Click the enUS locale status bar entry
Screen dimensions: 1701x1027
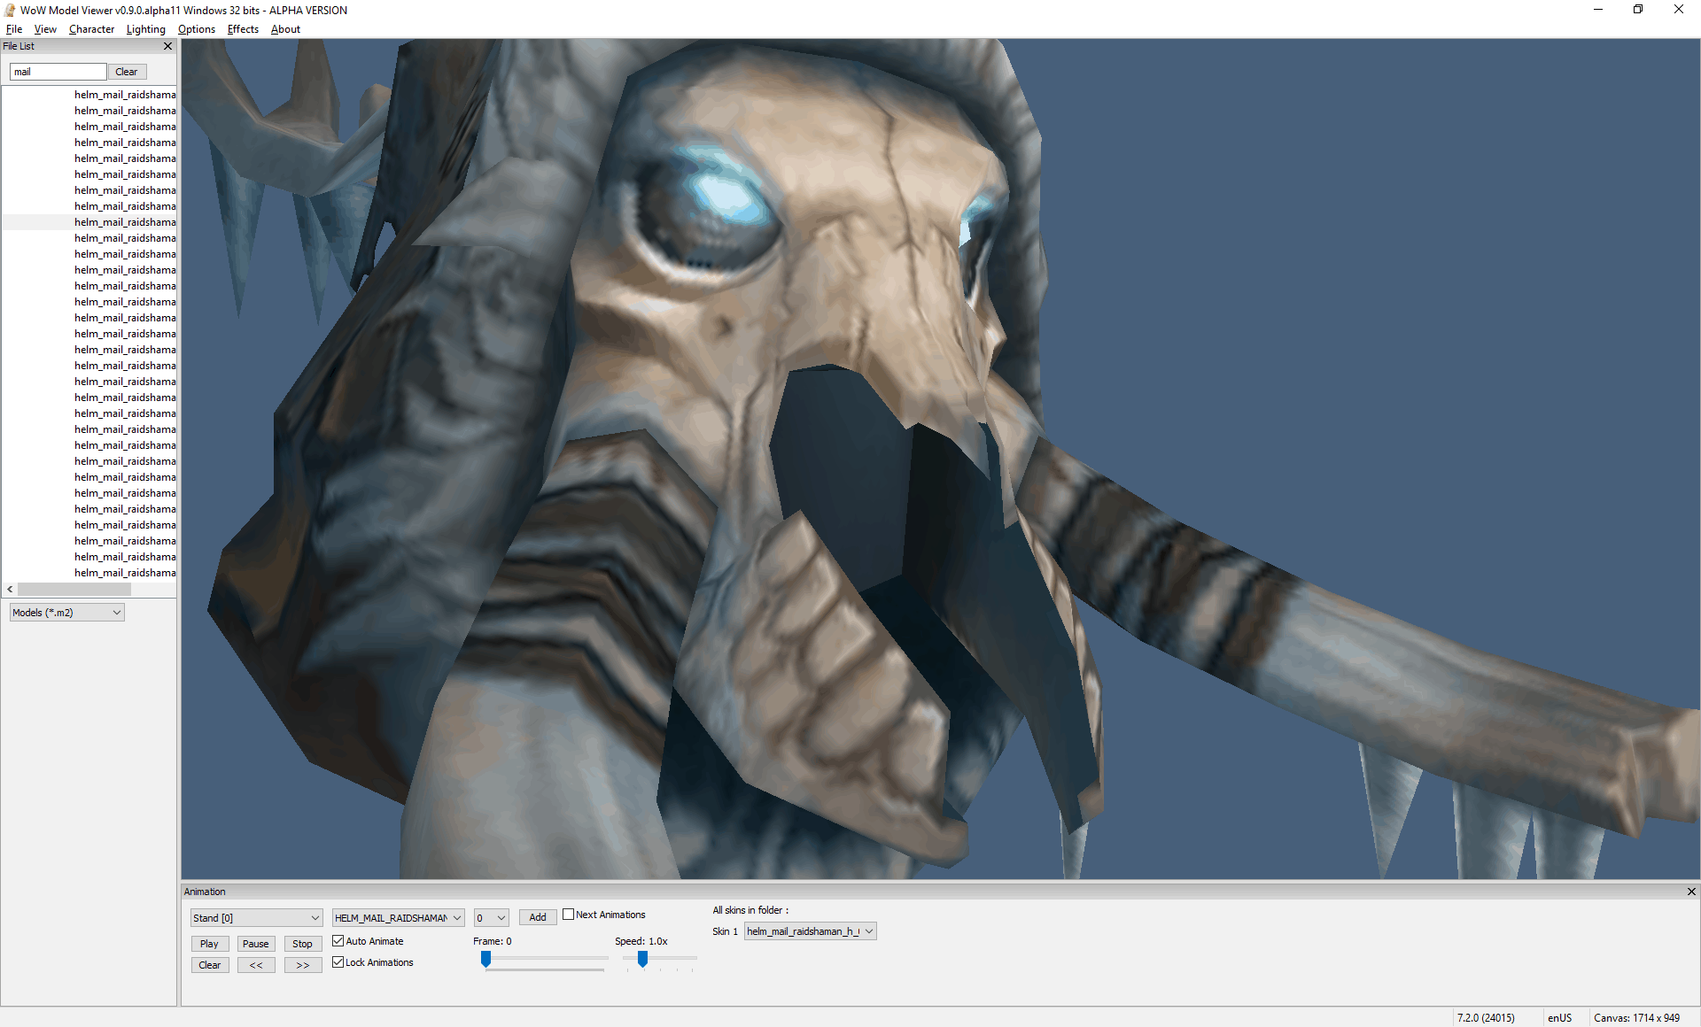(1559, 1018)
